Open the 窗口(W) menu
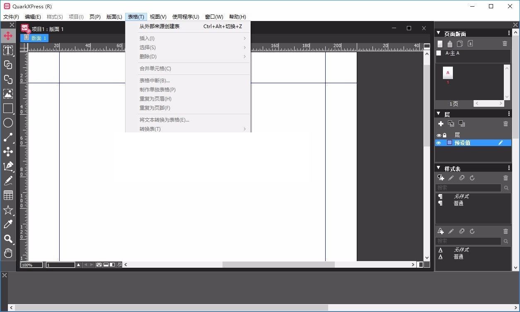The height and width of the screenshot is (312, 520). tap(214, 17)
